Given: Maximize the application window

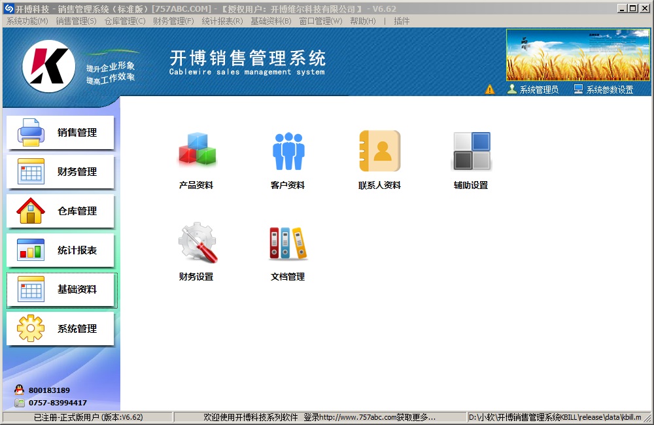Looking at the screenshot, I should [632, 8].
